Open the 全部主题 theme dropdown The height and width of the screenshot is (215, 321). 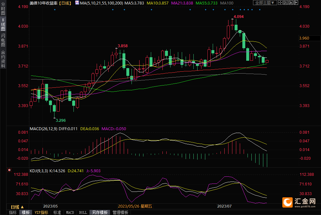click(265, 3)
